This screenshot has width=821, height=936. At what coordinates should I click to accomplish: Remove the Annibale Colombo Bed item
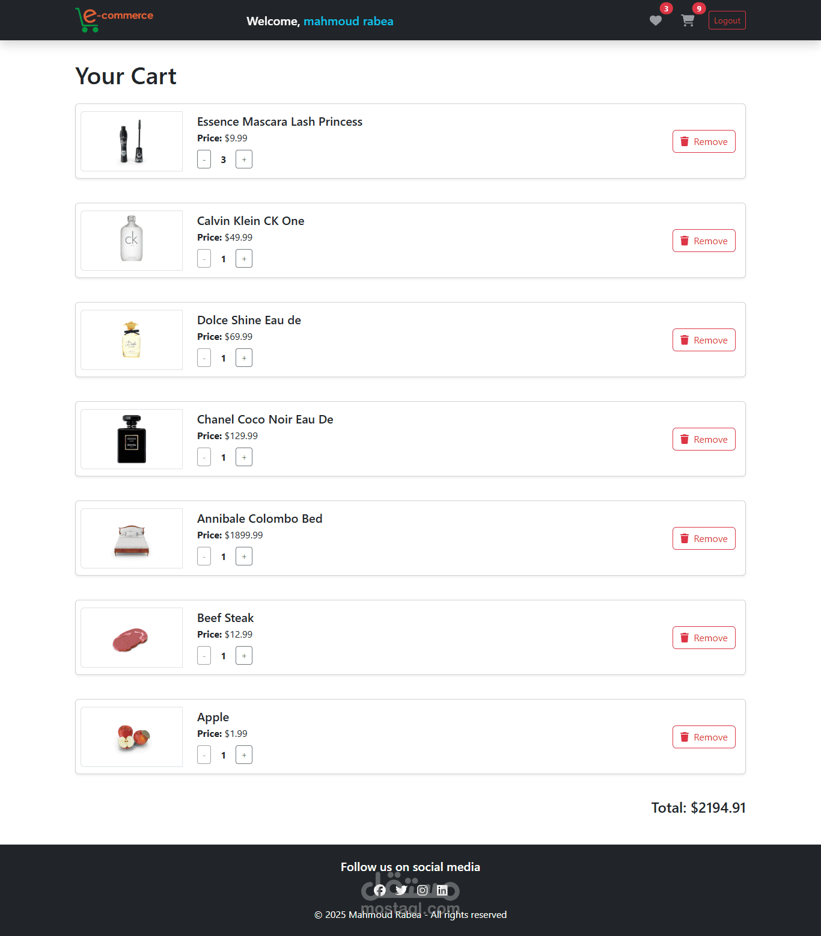[703, 539]
